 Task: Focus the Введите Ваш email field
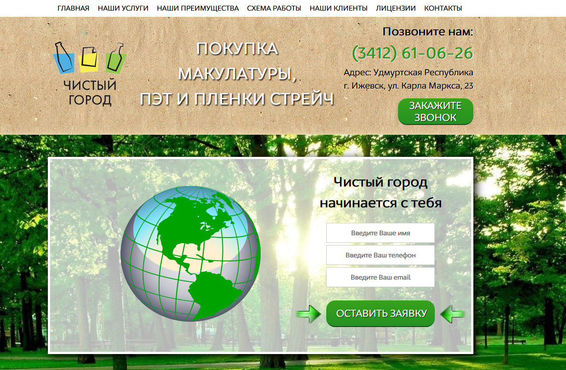380,277
